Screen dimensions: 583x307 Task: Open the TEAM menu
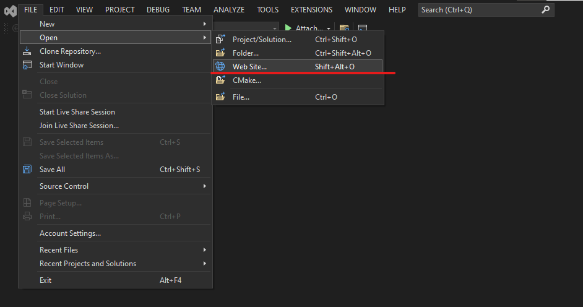191,10
